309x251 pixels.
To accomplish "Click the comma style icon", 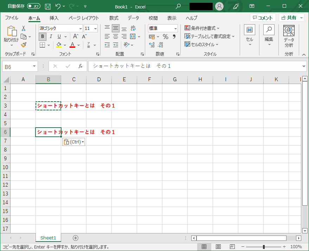I will [x=174, y=37].
